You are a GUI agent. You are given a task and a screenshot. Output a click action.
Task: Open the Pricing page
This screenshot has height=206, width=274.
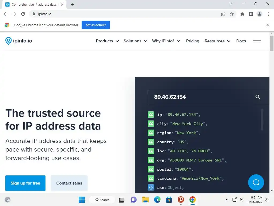(x=193, y=41)
